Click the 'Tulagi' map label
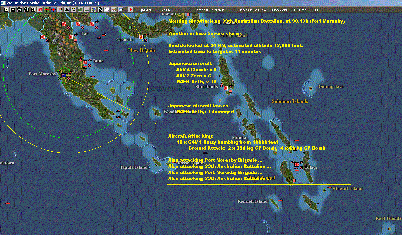The height and width of the screenshot is (235, 402). 311,167
